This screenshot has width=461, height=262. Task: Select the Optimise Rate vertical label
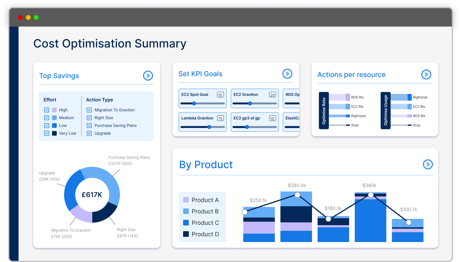coord(324,111)
